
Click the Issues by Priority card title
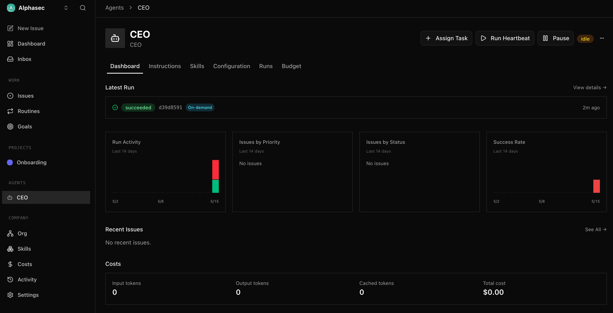[x=260, y=142]
